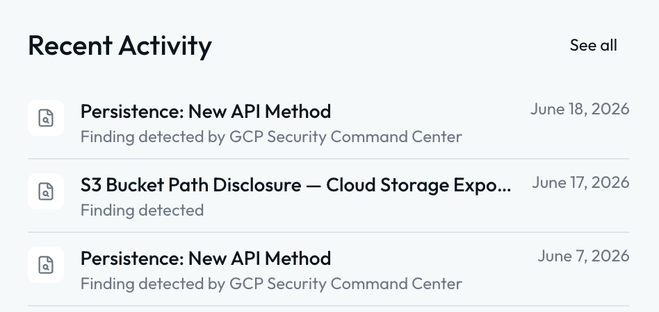Open the See all activity link

(x=593, y=45)
